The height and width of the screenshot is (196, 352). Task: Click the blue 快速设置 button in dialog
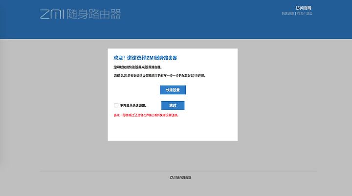(173, 90)
